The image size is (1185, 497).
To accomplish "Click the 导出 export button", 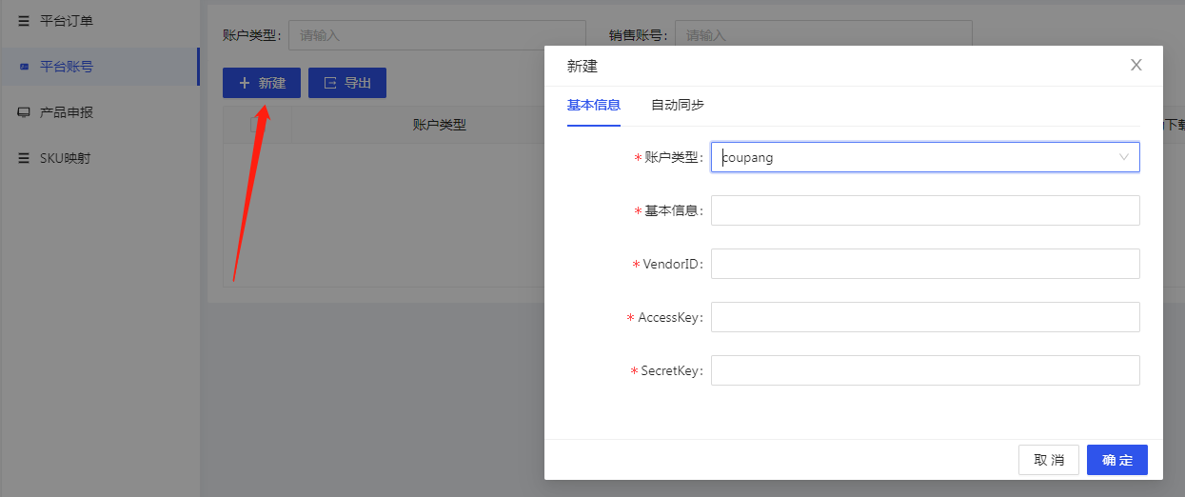I will coord(347,83).
